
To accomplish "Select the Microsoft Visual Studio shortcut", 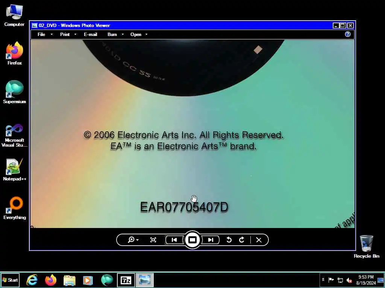I will coord(15,135).
